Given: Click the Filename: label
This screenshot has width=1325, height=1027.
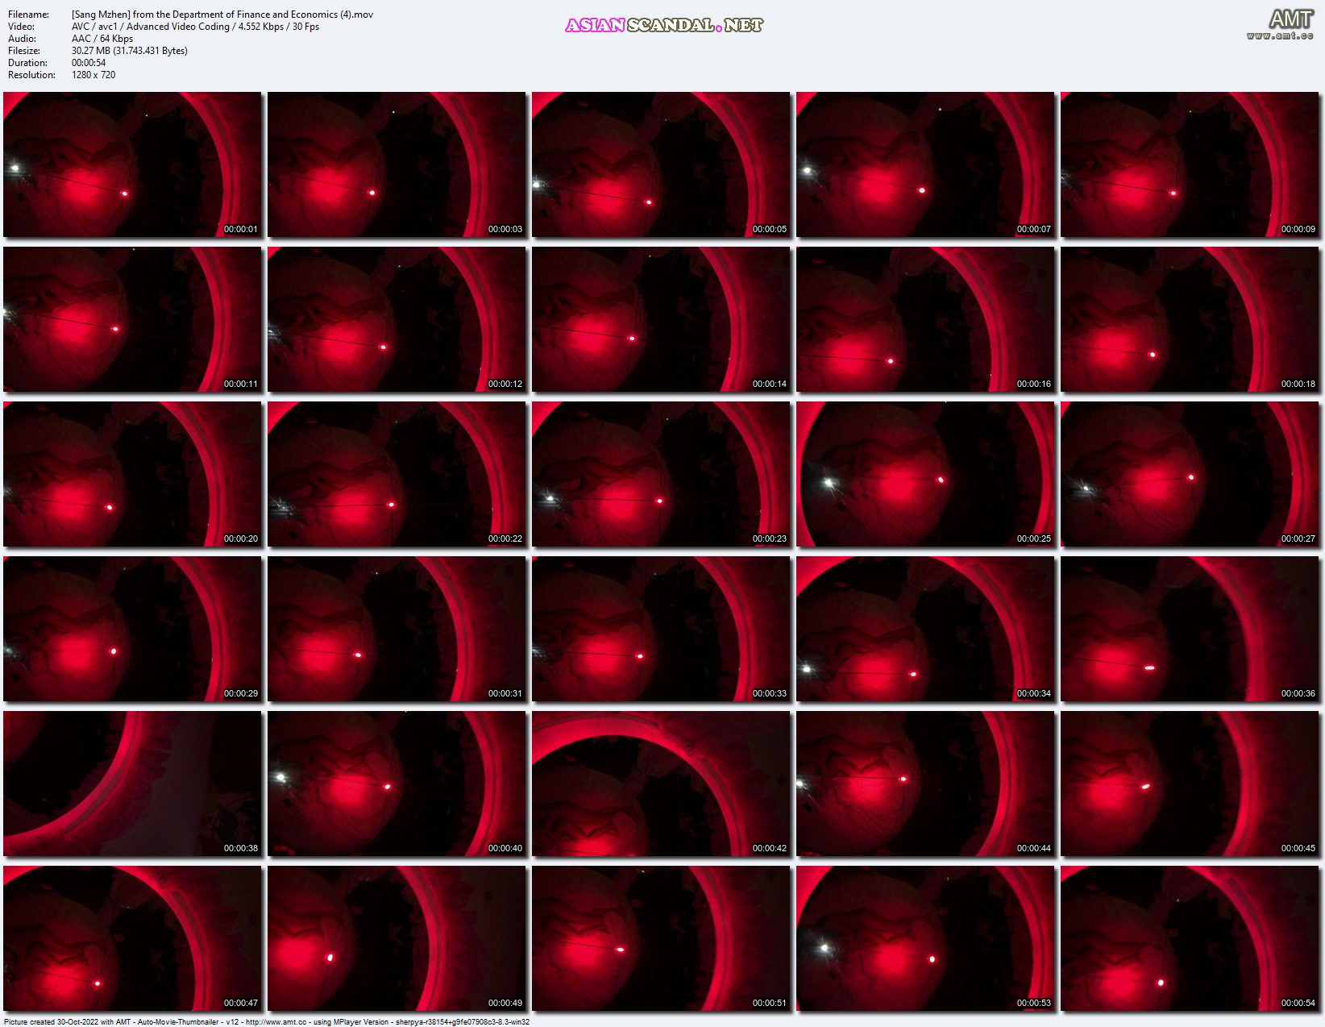Looking at the screenshot, I should tap(28, 15).
